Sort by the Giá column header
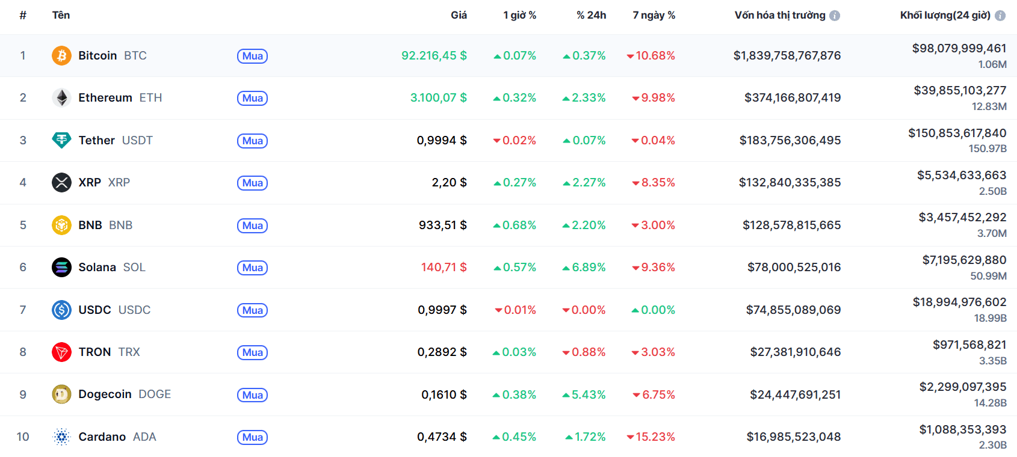Image resolution: width=1017 pixels, height=457 pixels. click(x=459, y=15)
